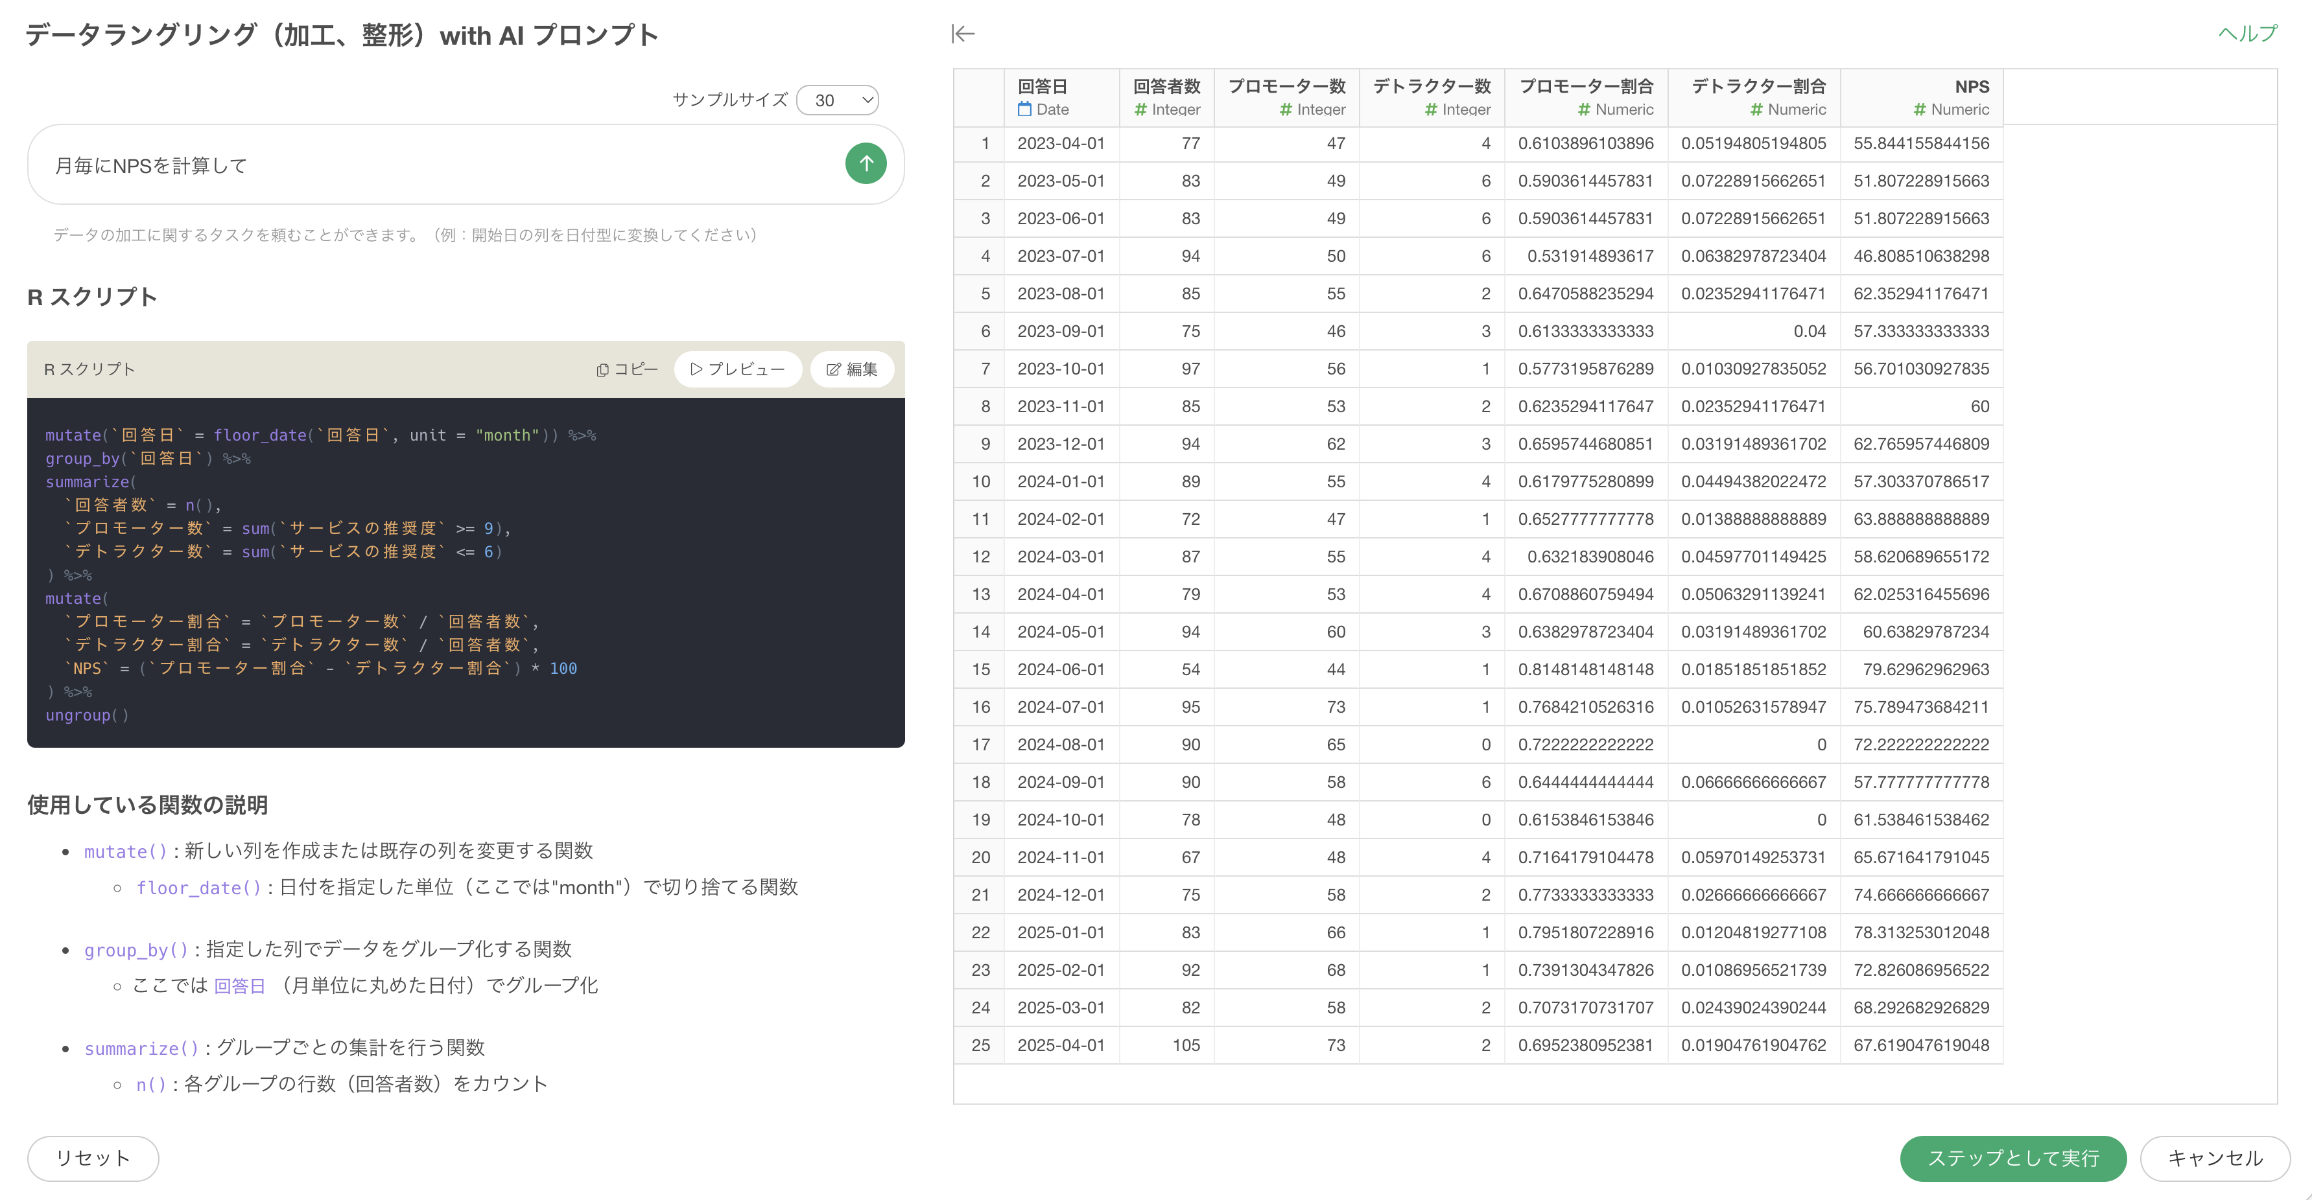
Task: Click the プロモーター数 column header
Action: [1286, 87]
